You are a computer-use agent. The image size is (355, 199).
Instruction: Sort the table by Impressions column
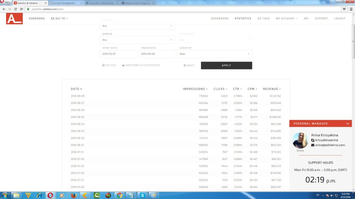196,89
